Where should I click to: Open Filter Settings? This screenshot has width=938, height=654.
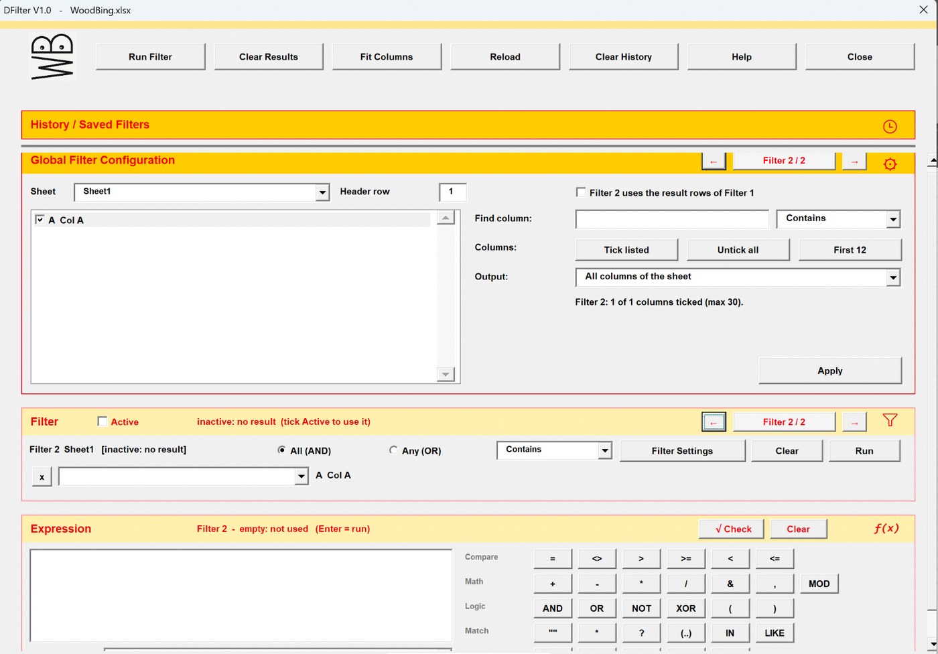point(682,451)
